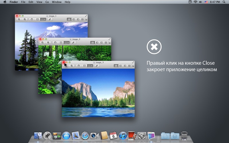229x143 pixels.
Task: Open the Edit pencil toolbar in image_1
Action: coord(50,19)
